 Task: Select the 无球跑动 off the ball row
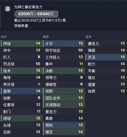point(64,105)
